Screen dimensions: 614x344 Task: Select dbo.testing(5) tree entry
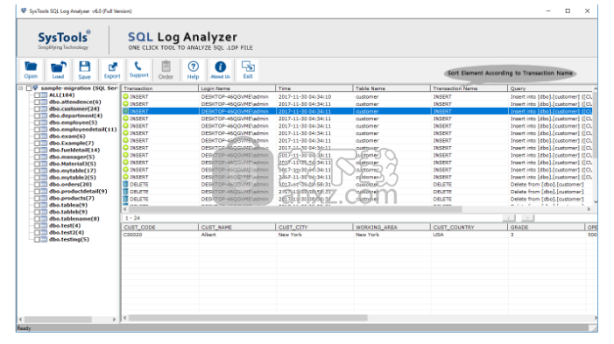click(x=69, y=240)
